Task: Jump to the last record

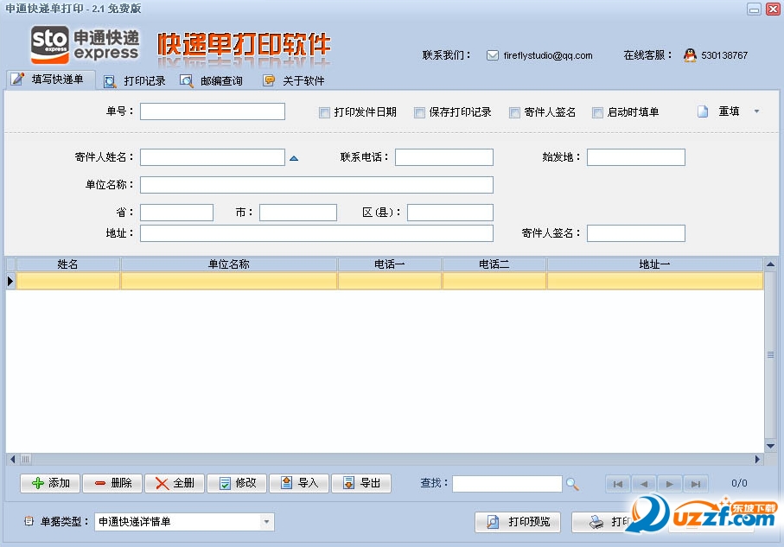Action: pos(696,484)
